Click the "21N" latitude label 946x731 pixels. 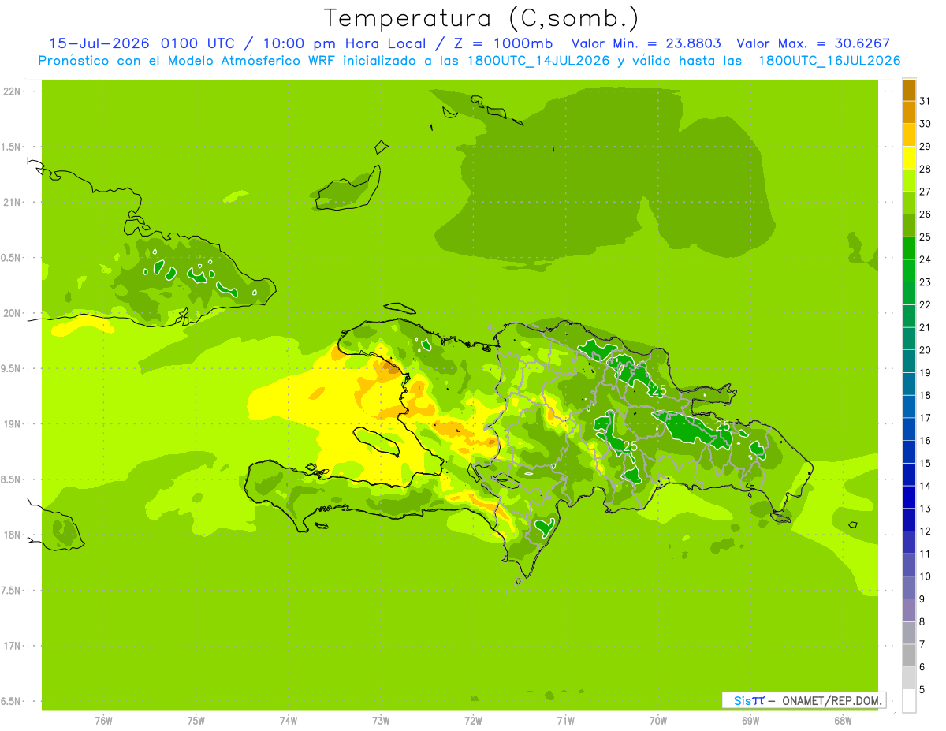11,202
